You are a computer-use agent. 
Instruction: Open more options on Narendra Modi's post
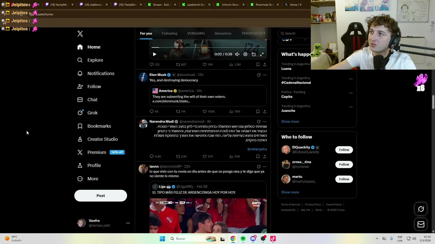click(265, 122)
